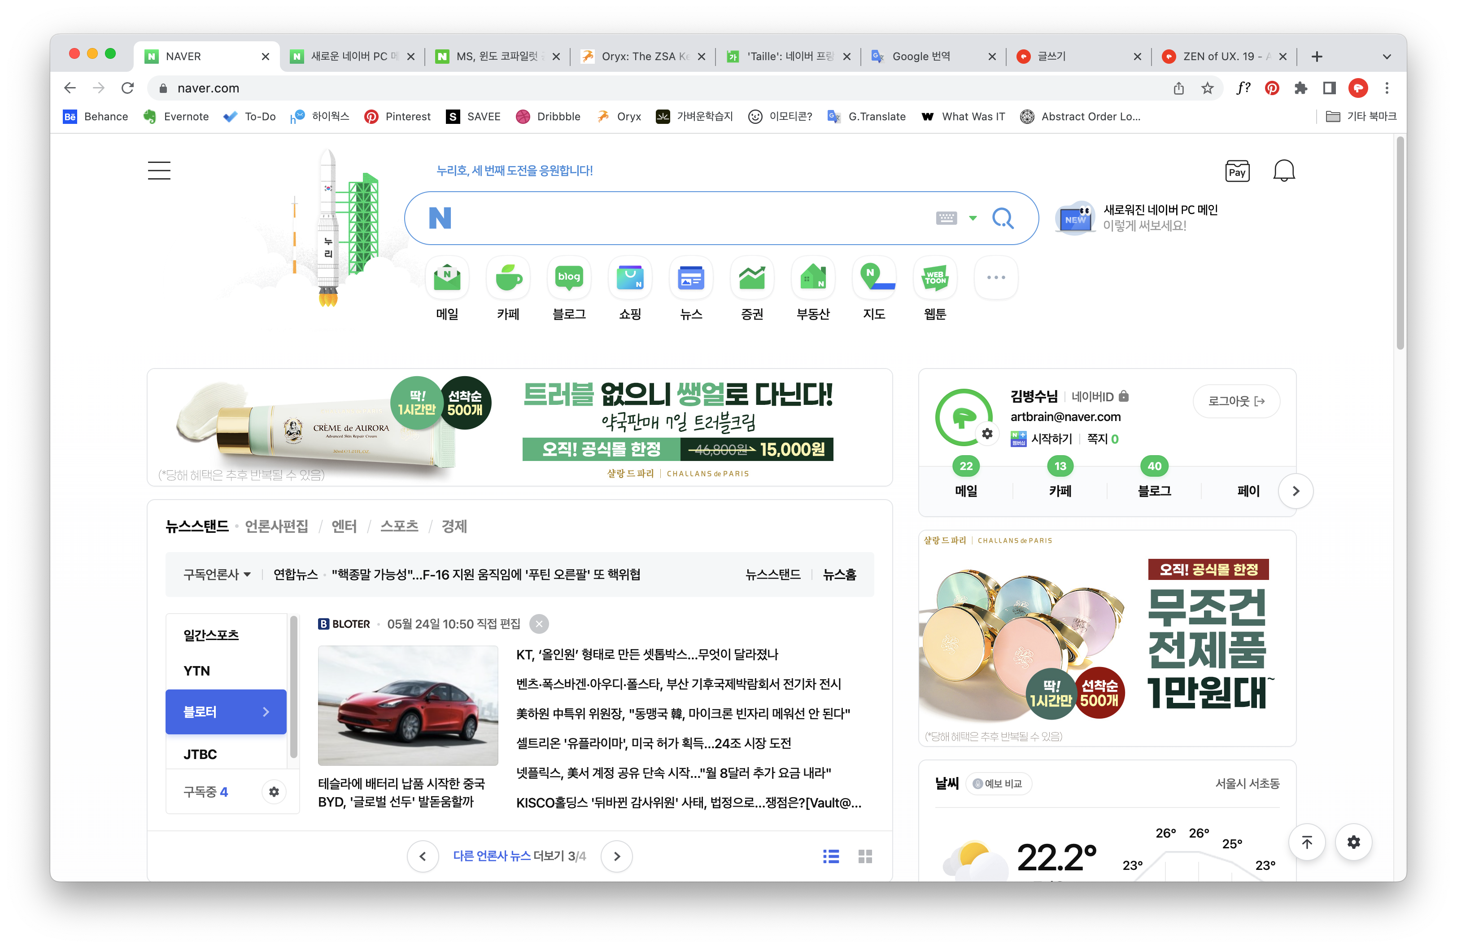Open the 뉴스홈 link
The width and height of the screenshot is (1457, 948).
pos(839,575)
